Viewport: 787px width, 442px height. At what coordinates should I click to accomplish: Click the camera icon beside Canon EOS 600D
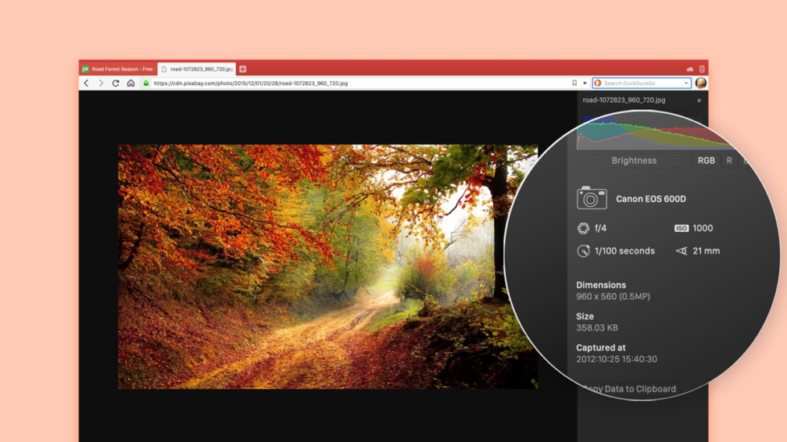592,198
